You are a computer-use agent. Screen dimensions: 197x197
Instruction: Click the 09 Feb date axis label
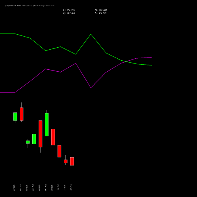coord(52,188)
